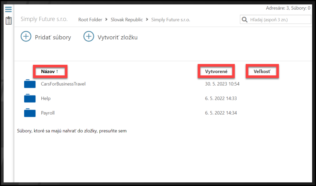Open the CarsForBusinessTravel folder name
316x186 pixels.
63,84
